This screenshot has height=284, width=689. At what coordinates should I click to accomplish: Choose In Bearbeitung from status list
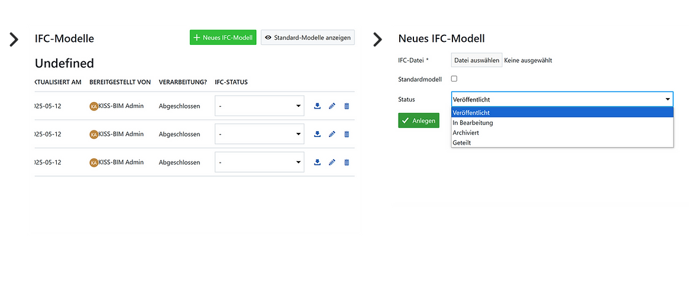562,123
